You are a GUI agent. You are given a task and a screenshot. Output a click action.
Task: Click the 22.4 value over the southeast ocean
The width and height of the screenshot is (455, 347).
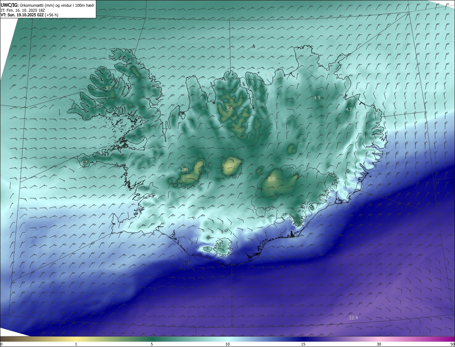(x=353, y=318)
